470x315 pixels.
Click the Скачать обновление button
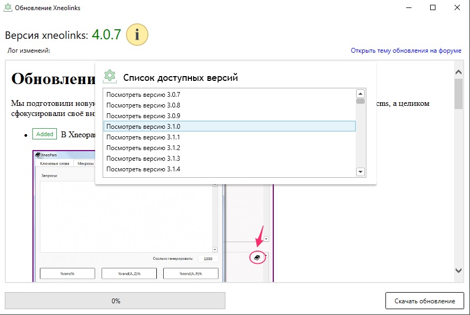click(424, 301)
